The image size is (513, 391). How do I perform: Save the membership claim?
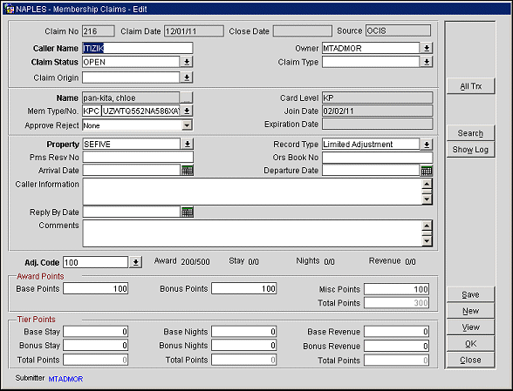tap(470, 294)
